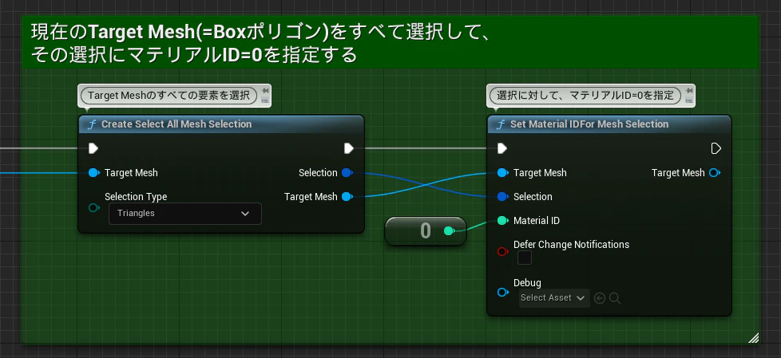Viewport: 781px width, 358px height.
Task: Click the comment box resize handle corner
Action: (754, 337)
